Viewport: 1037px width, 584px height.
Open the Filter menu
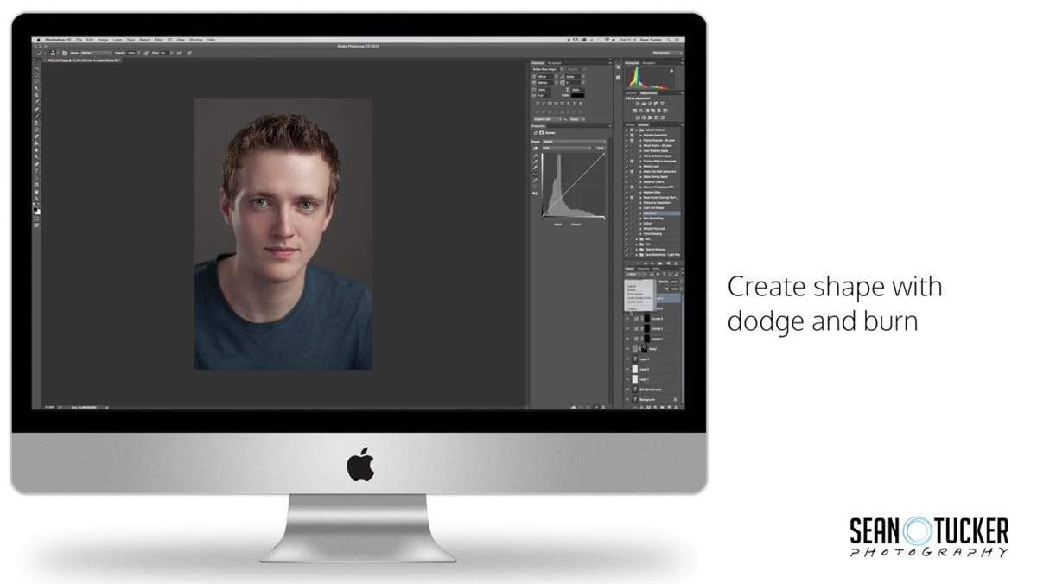click(158, 40)
